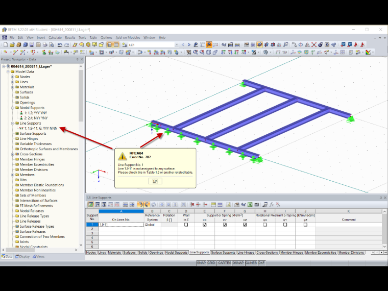Click the info sphere icon in toolbar
This screenshot has width=388, height=291.
tap(320, 45)
